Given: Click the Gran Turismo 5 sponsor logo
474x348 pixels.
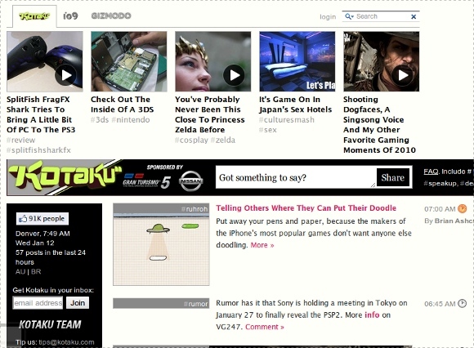Looking at the screenshot, I should pos(146,181).
